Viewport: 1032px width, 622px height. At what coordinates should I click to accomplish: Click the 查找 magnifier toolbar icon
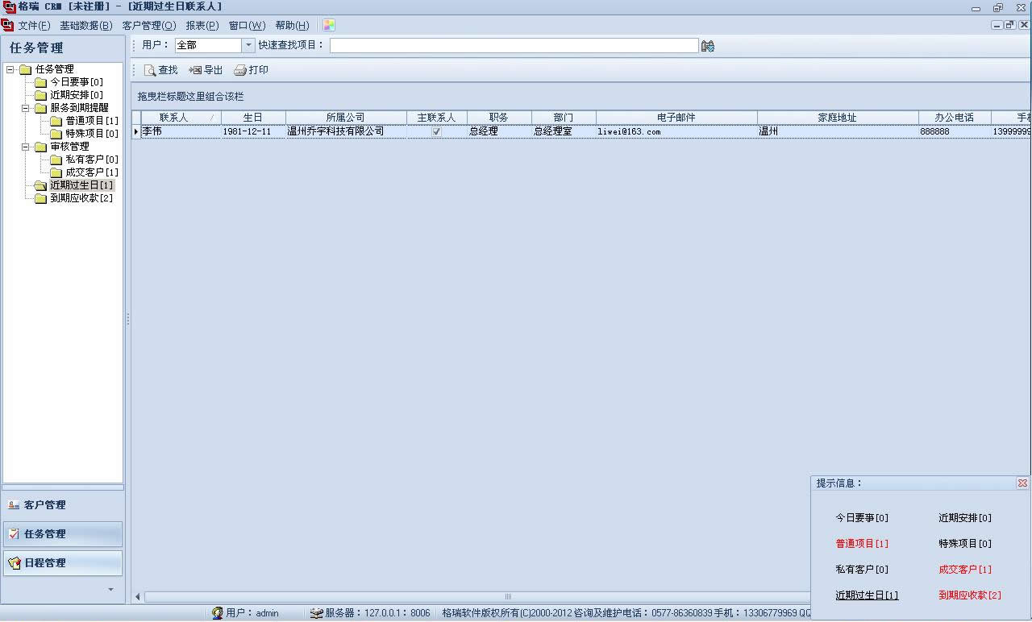[150, 70]
